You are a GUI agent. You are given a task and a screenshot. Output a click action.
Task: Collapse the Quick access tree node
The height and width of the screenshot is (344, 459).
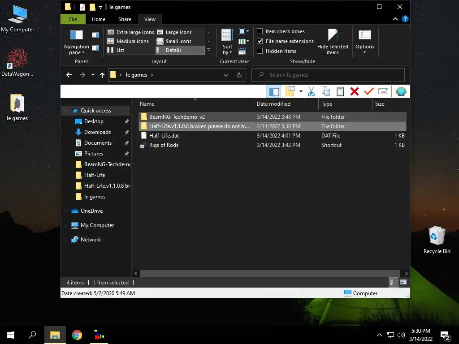point(65,111)
